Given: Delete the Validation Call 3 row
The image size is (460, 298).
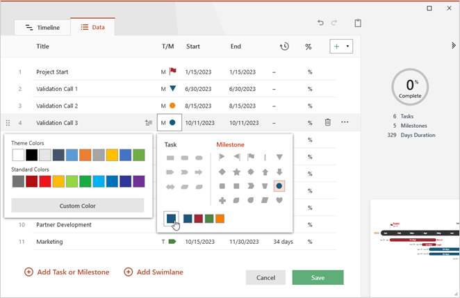Looking at the screenshot, I should coord(328,122).
